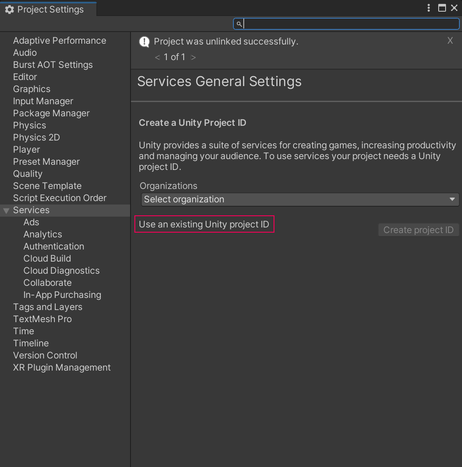Open Tags and Layers settings

pos(48,307)
